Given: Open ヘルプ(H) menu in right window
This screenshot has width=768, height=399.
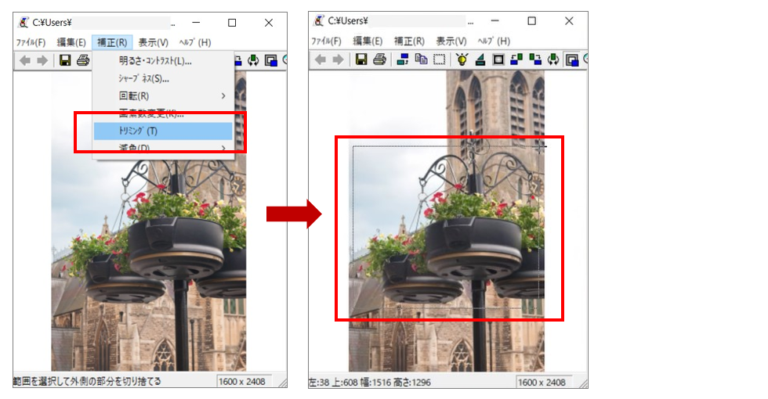Looking at the screenshot, I should point(493,41).
